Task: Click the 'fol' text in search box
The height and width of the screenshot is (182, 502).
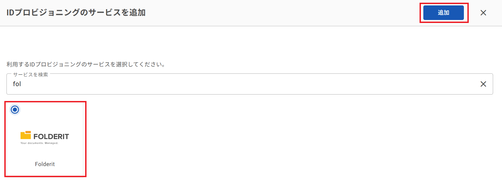Action: [17, 84]
